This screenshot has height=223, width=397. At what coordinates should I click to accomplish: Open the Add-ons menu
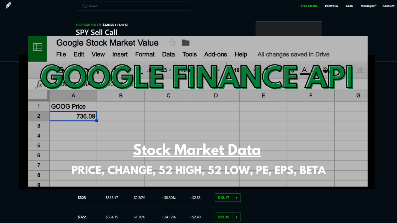pos(216,54)
